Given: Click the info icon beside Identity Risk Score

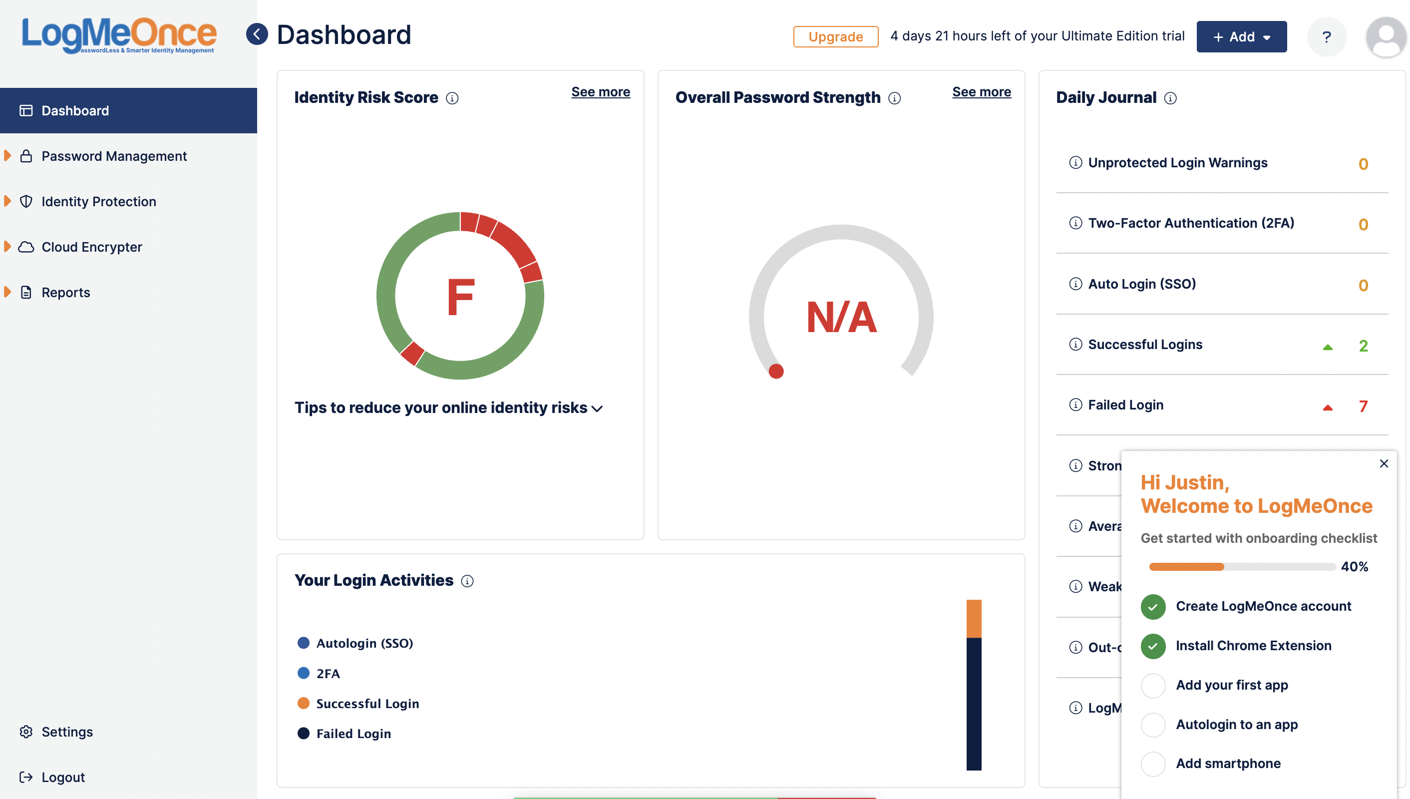Looking at the screenshot, I should (x=452, y=98).
